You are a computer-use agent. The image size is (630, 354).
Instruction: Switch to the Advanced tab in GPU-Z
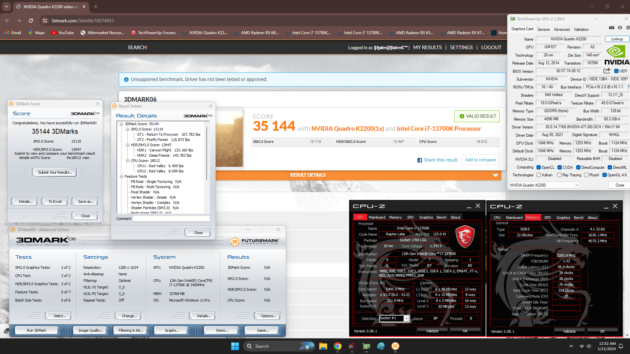tap(562, 29)
